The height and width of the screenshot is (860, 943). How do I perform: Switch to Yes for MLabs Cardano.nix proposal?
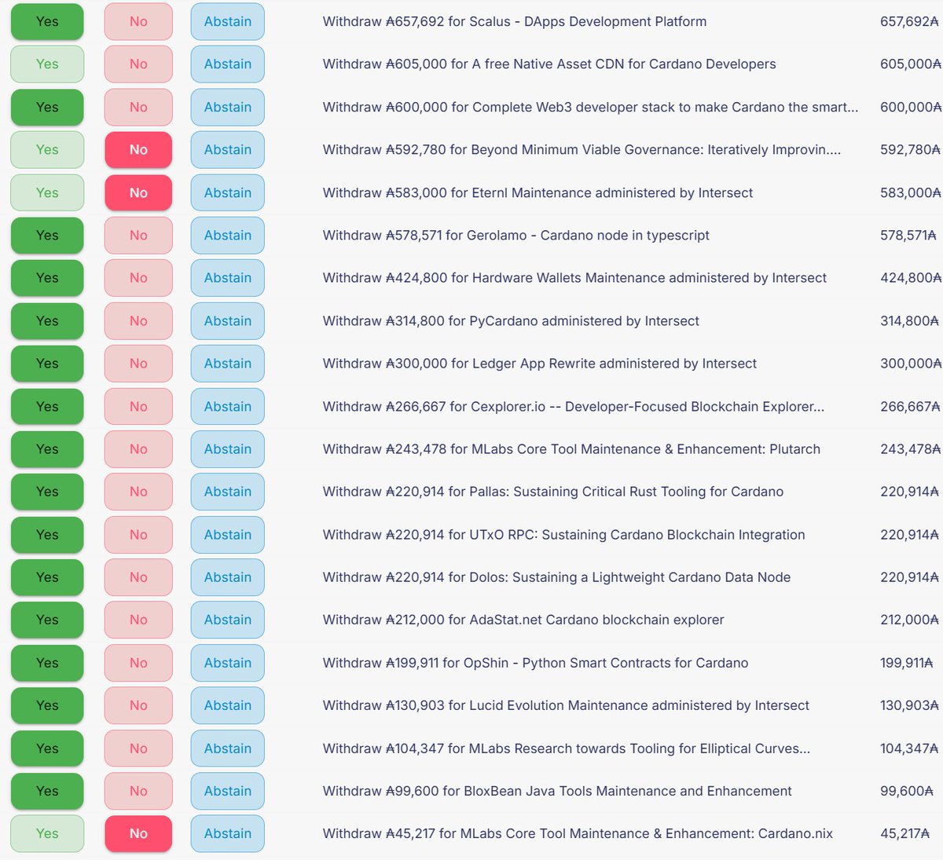coord(47,834)
